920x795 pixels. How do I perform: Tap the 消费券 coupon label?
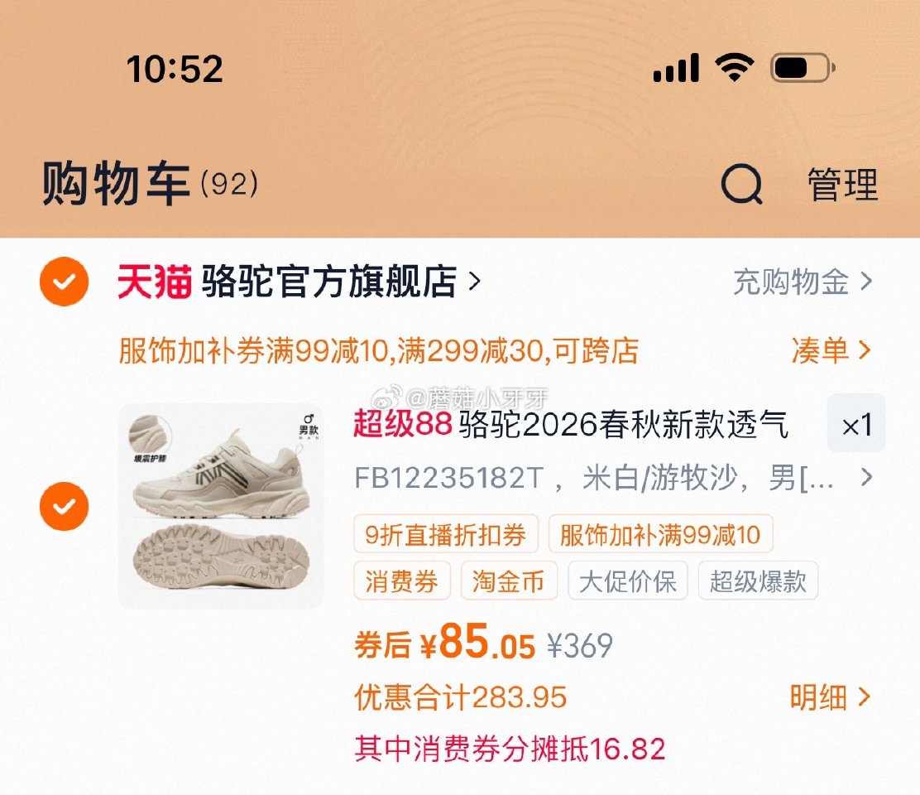coord(402,581)
